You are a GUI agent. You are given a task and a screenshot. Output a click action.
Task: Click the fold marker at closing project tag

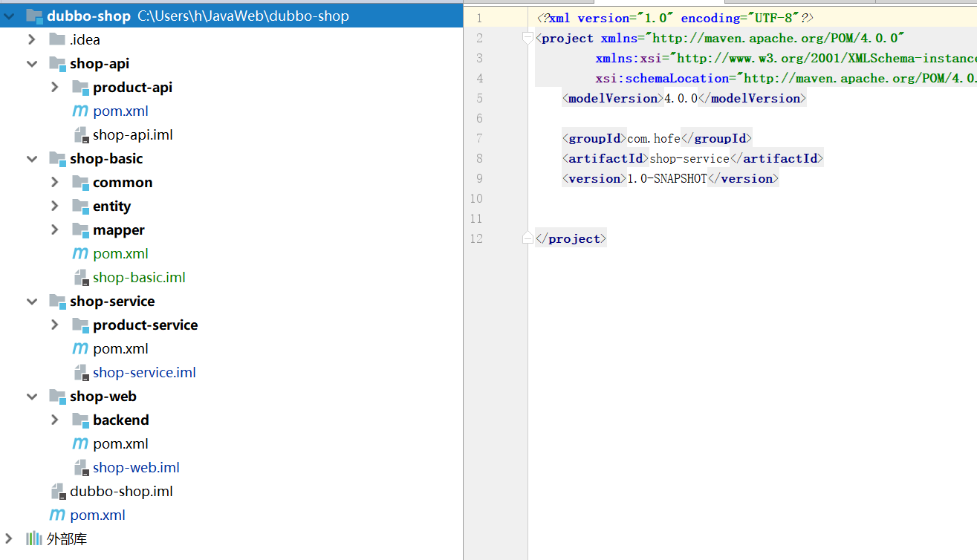[x=528, y=238]
